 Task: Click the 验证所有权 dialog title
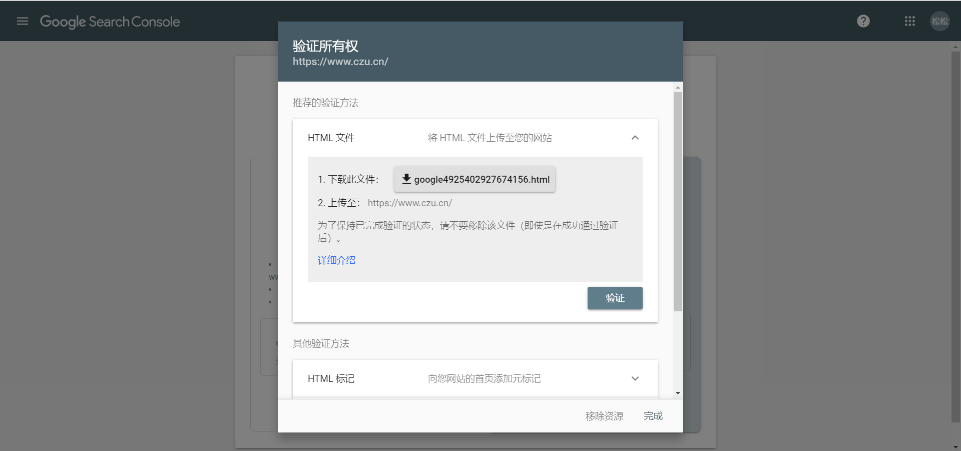tap(325, 46)
